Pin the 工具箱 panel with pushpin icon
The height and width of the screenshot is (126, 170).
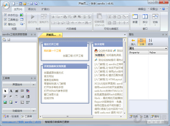click(31, 78)
